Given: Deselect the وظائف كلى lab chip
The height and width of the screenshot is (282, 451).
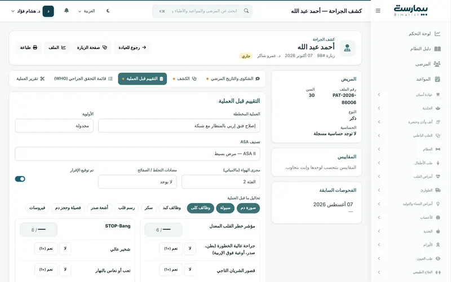Looking at the screenshot, I should 201,208.
